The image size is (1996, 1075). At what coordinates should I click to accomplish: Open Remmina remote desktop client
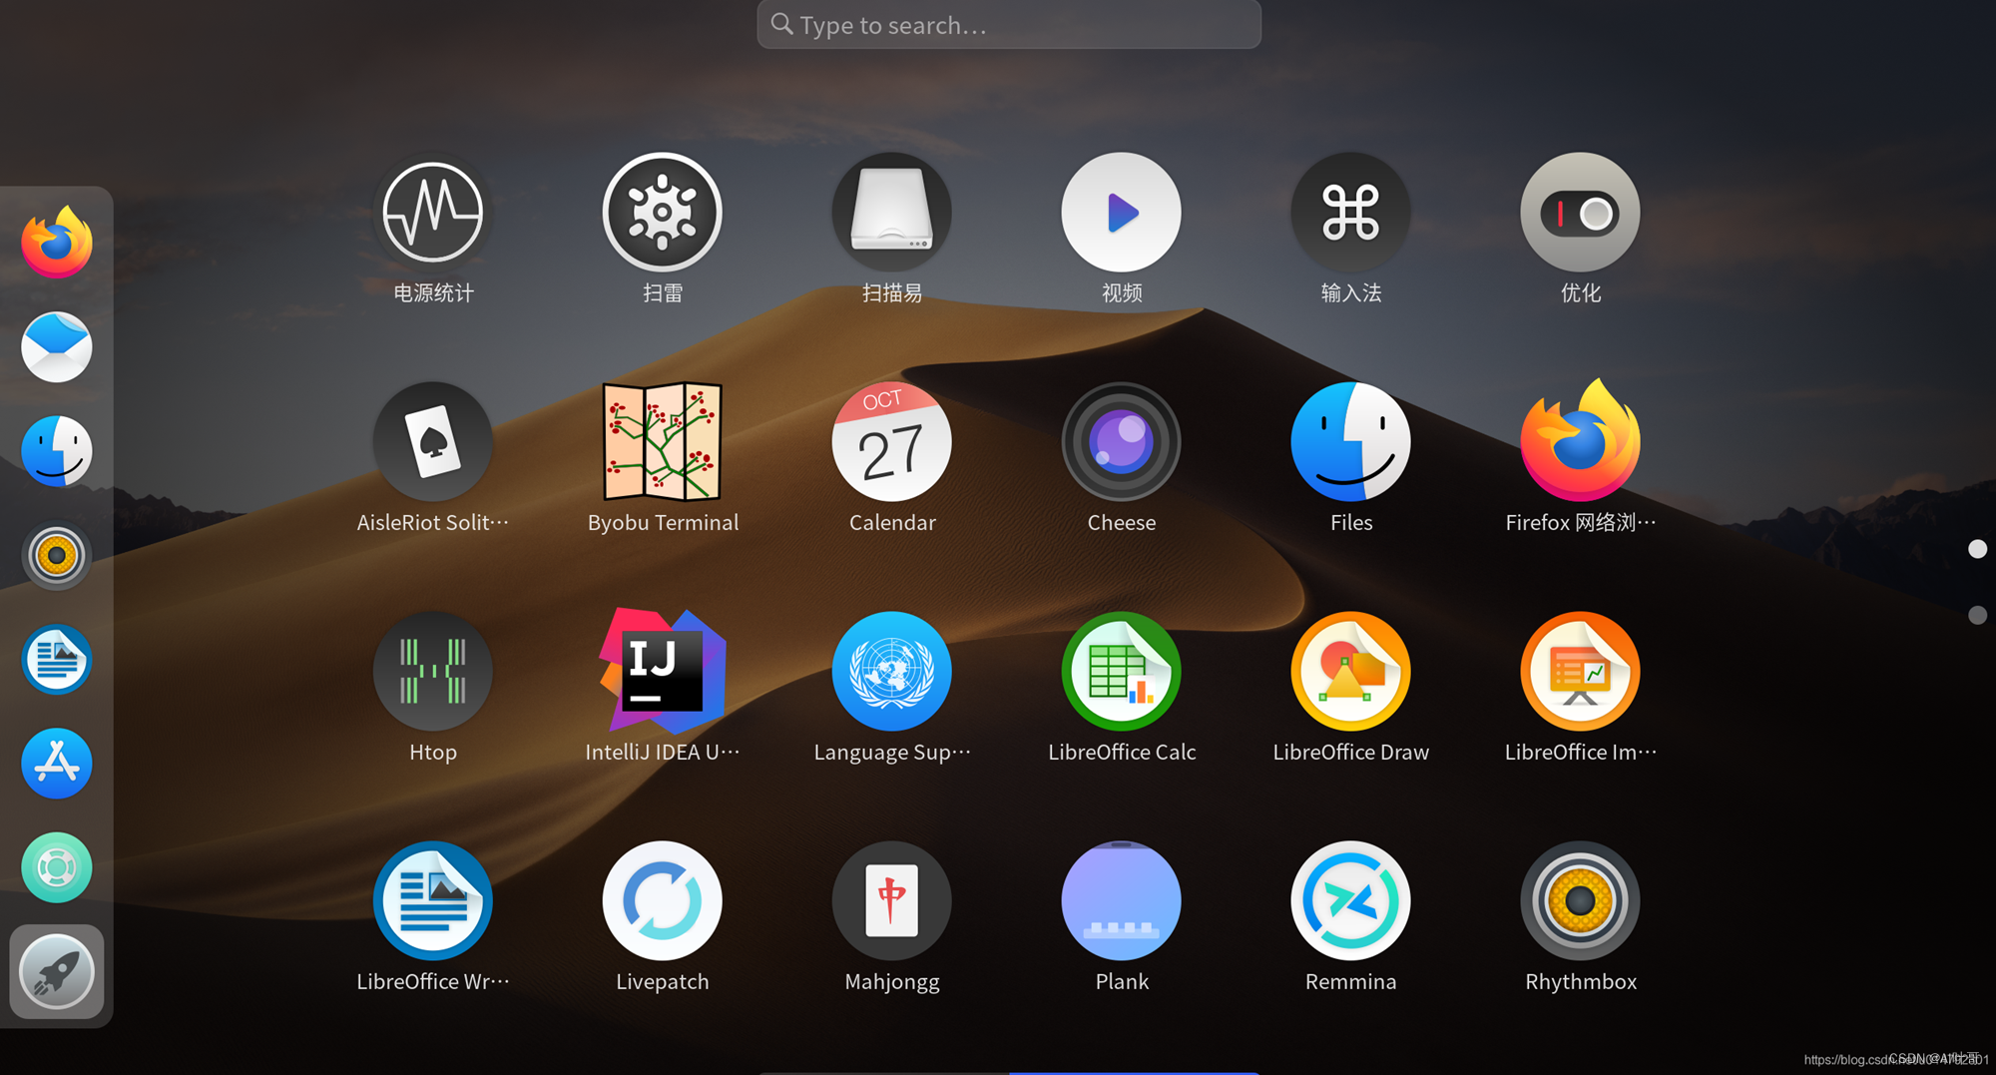[x=1350, y=901]
